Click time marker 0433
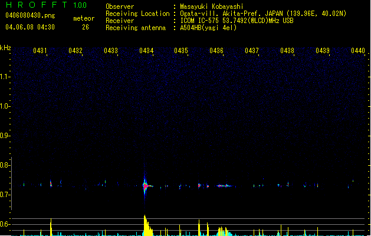Image resolution: width=371 pixels, height=236 pixels. click(111, 51)
